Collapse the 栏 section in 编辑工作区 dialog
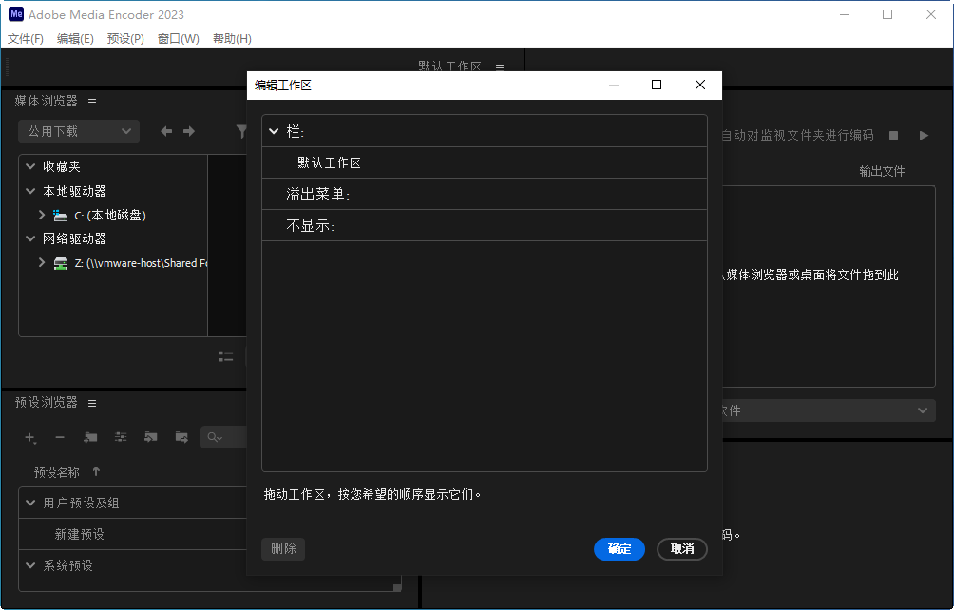Image resolution: width=954 pixels, height=610 pixels. tap(275, 131)
